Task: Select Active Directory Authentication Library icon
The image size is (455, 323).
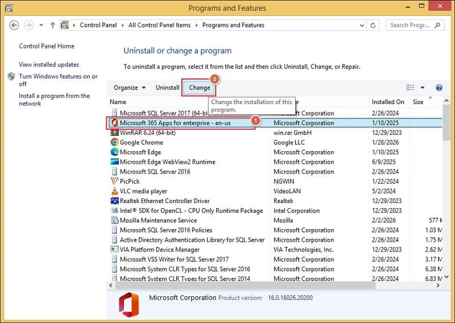Action: (115, 240)
